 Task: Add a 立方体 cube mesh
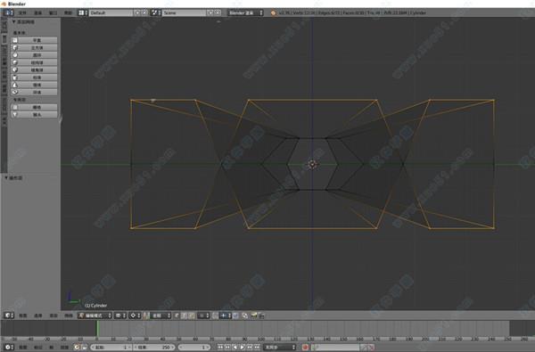coord(34,48)
